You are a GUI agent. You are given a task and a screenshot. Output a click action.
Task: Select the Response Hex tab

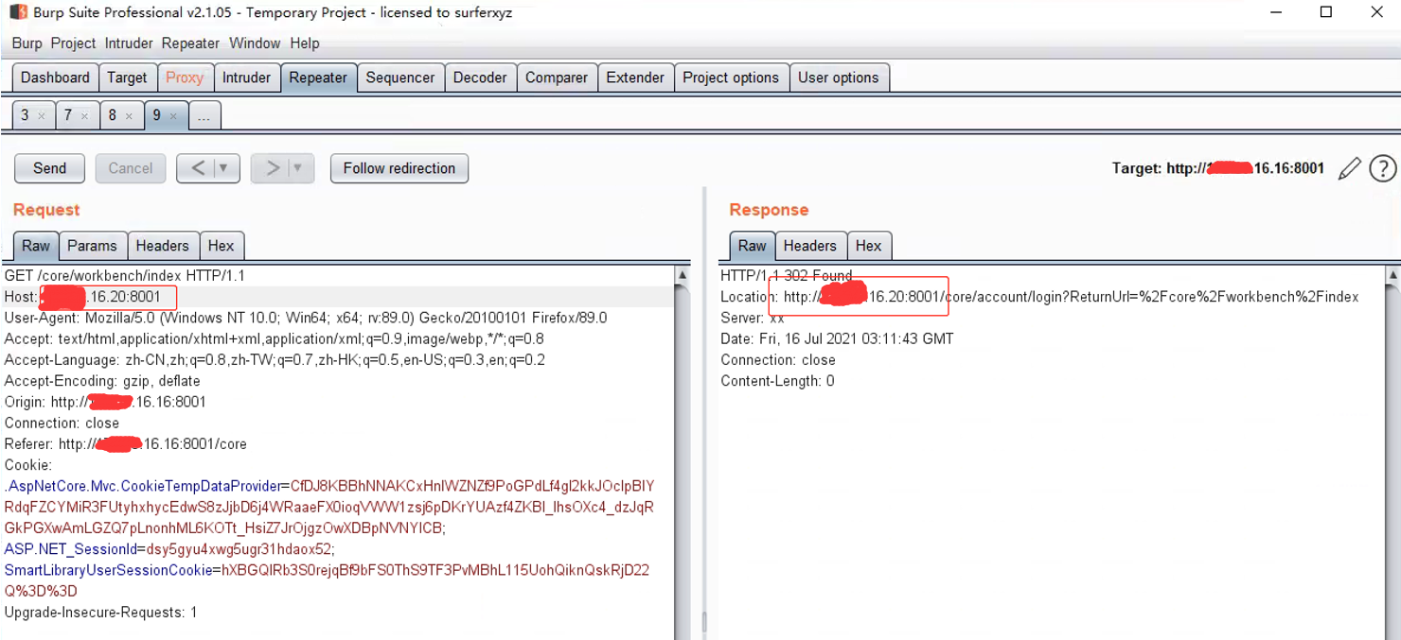point(869,246)
